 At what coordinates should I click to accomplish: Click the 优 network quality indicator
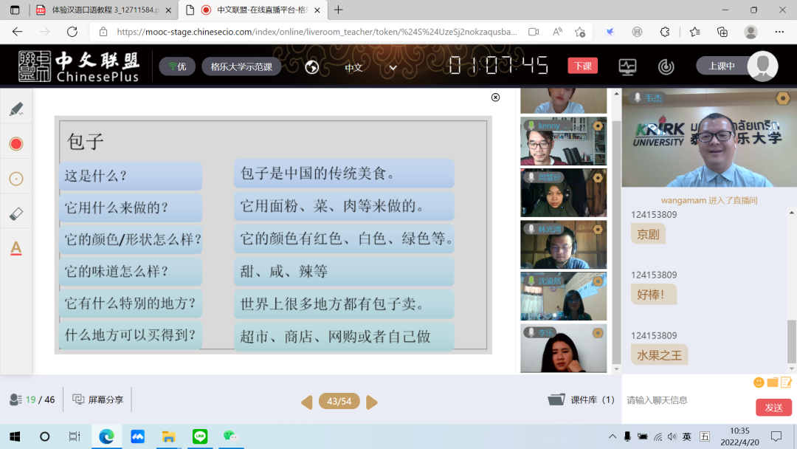pyautogui.click(x=177, y=66)
